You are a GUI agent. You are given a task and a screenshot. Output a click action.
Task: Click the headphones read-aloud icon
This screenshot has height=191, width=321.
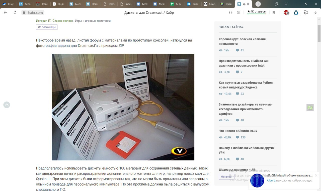[x=231, y=12]
